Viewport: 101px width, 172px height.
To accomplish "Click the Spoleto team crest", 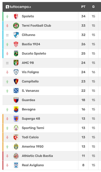I will [x=16, y=16].
